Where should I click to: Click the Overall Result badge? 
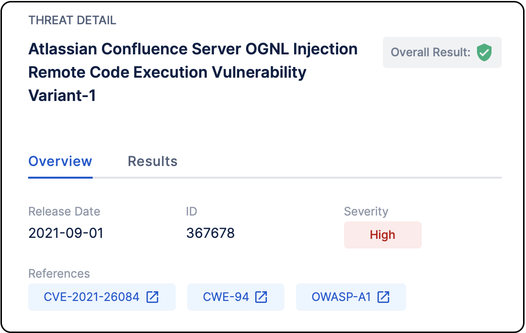442,52
